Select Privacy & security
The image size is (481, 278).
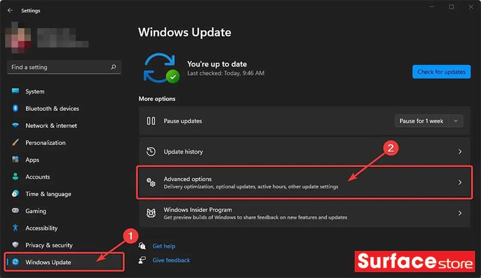coord(64,245)
